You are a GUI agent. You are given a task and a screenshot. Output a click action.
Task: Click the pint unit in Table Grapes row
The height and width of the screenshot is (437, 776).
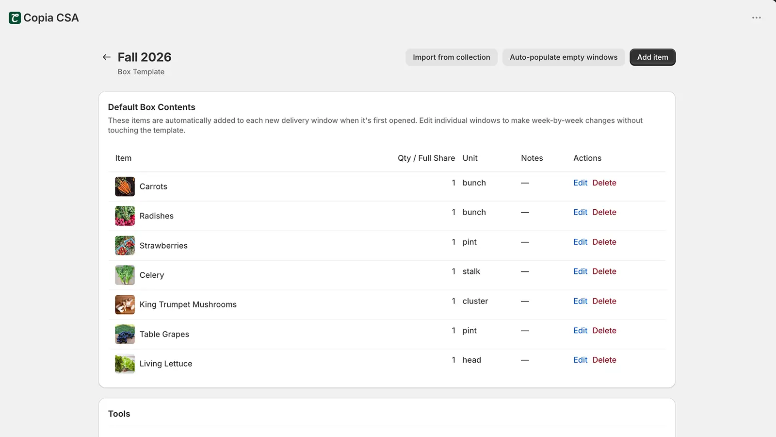(x=469, y=331)
